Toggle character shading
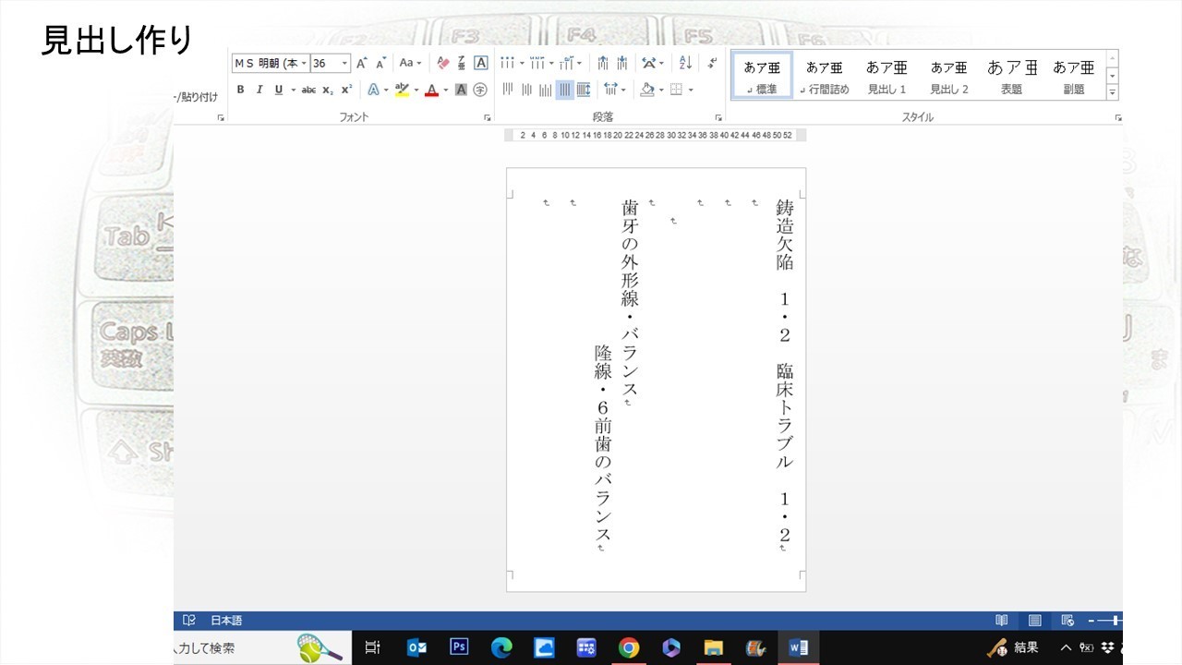The width and height of the screenshot is (1182, 665). 461,90
